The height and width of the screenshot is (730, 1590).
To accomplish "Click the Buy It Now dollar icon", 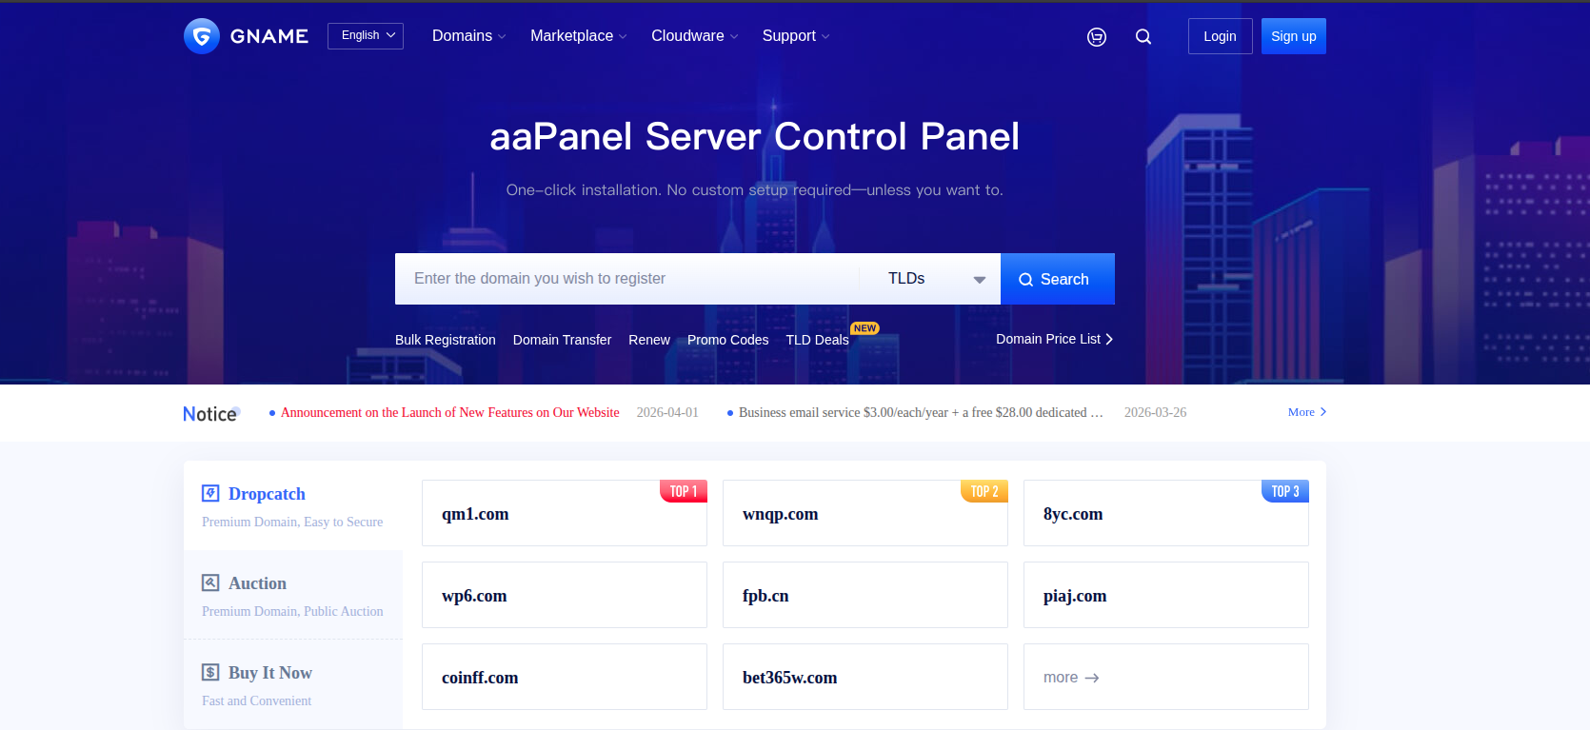I will [x=210, y=672].
